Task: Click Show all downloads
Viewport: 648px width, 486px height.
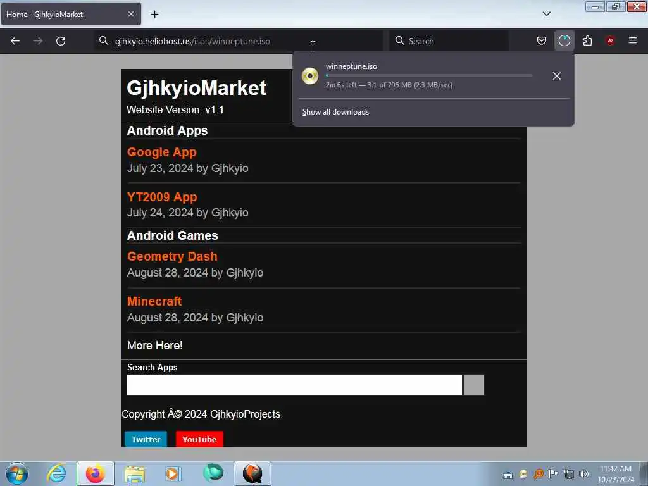Action: coord(335,112)
